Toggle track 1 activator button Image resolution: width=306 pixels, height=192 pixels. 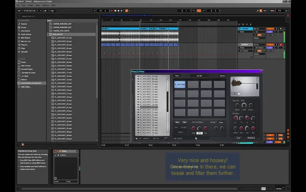270,29
